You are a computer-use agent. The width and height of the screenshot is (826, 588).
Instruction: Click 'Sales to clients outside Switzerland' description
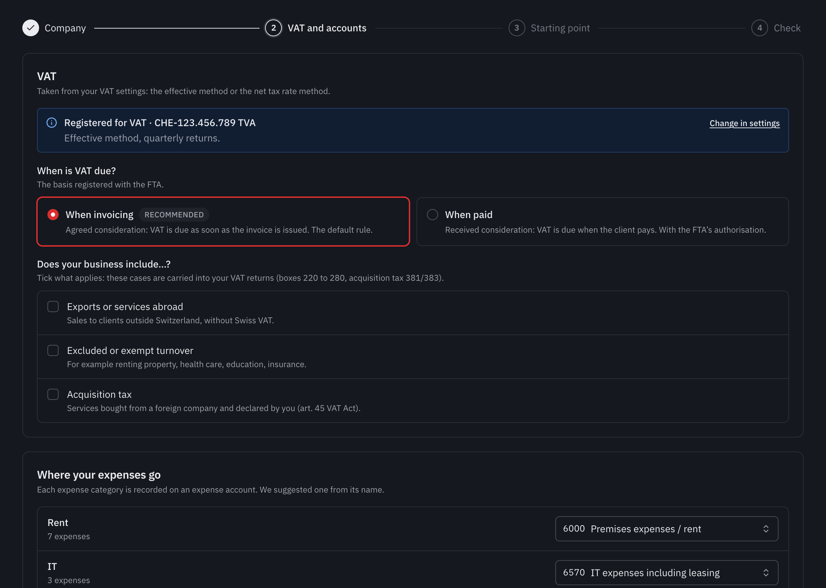coord(170,320)
